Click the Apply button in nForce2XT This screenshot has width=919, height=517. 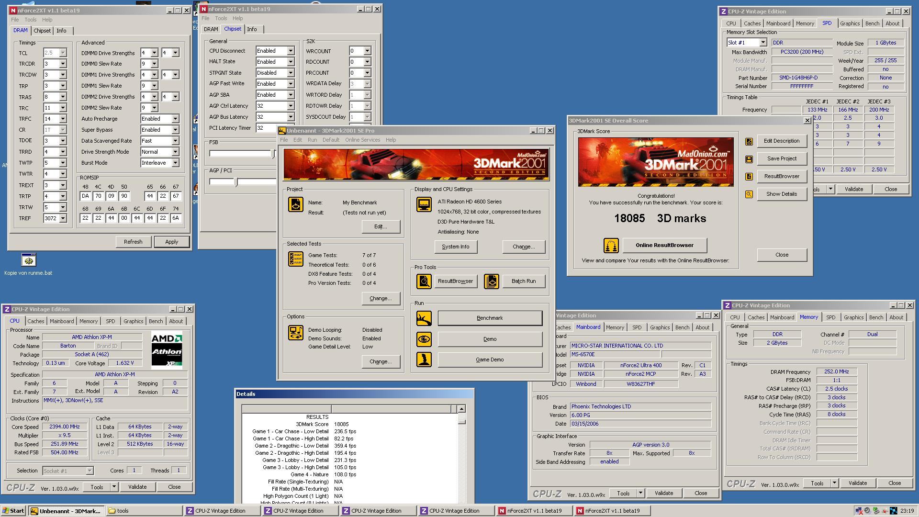[172, 242]
